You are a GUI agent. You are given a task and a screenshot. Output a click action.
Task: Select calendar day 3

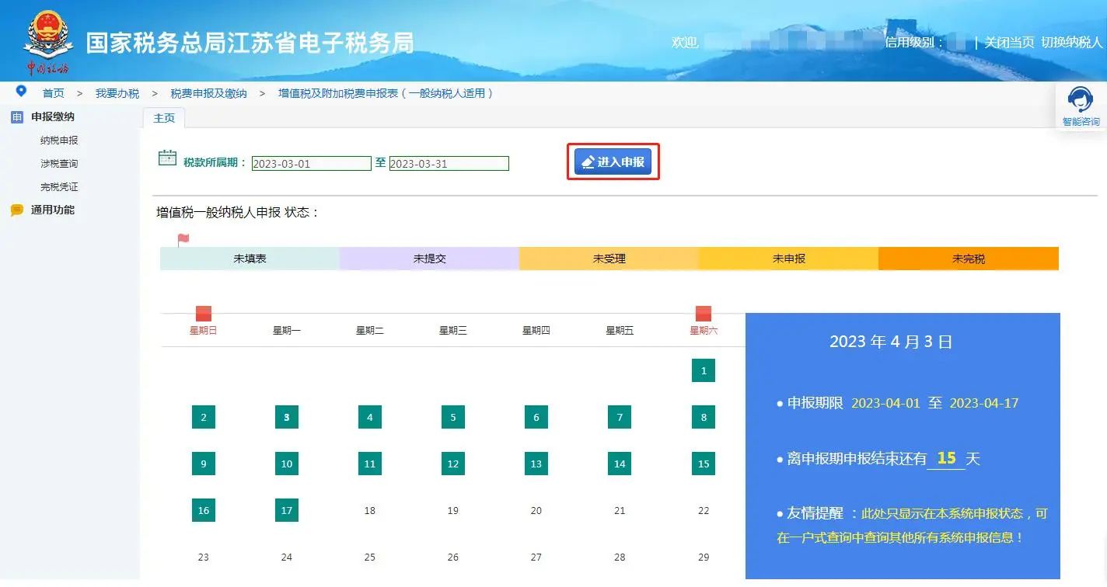287,417
